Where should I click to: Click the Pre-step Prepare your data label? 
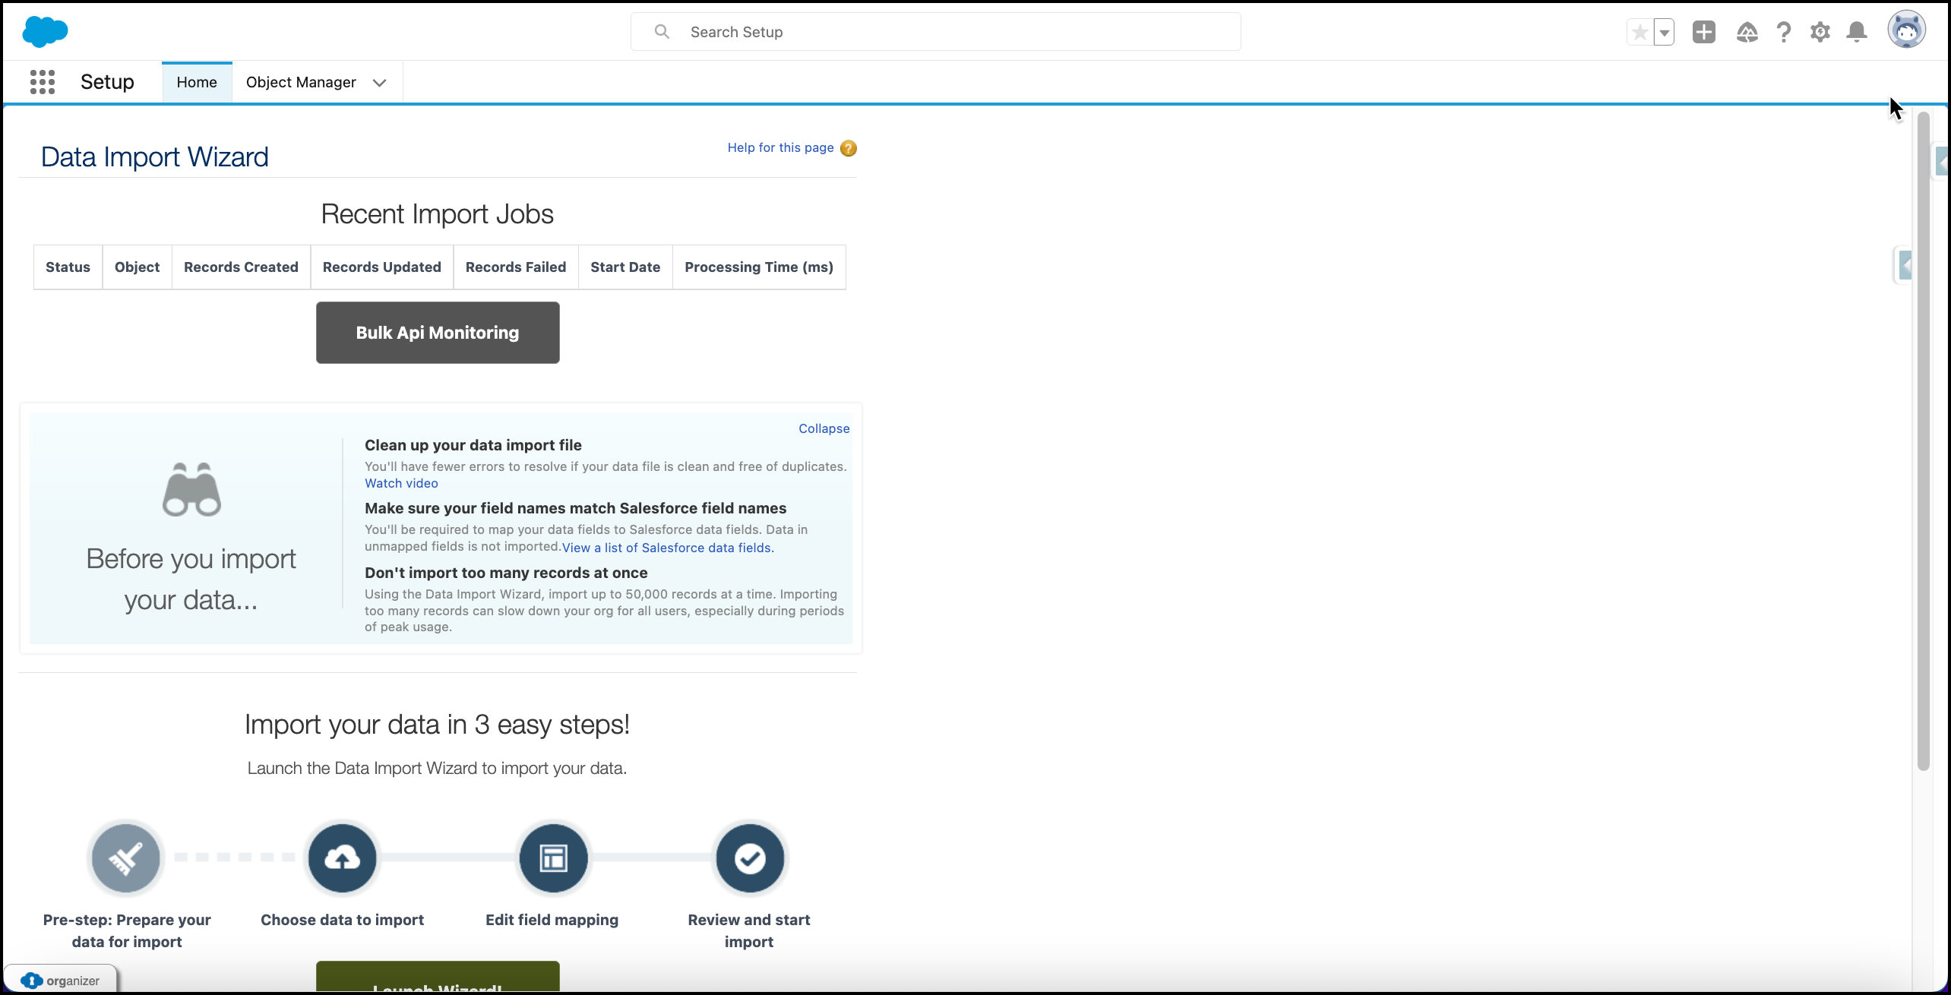(x=127, y=930)
